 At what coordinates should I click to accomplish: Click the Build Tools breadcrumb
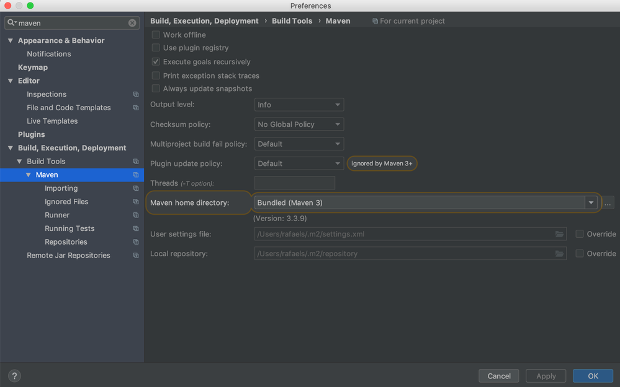coord(292,20)
